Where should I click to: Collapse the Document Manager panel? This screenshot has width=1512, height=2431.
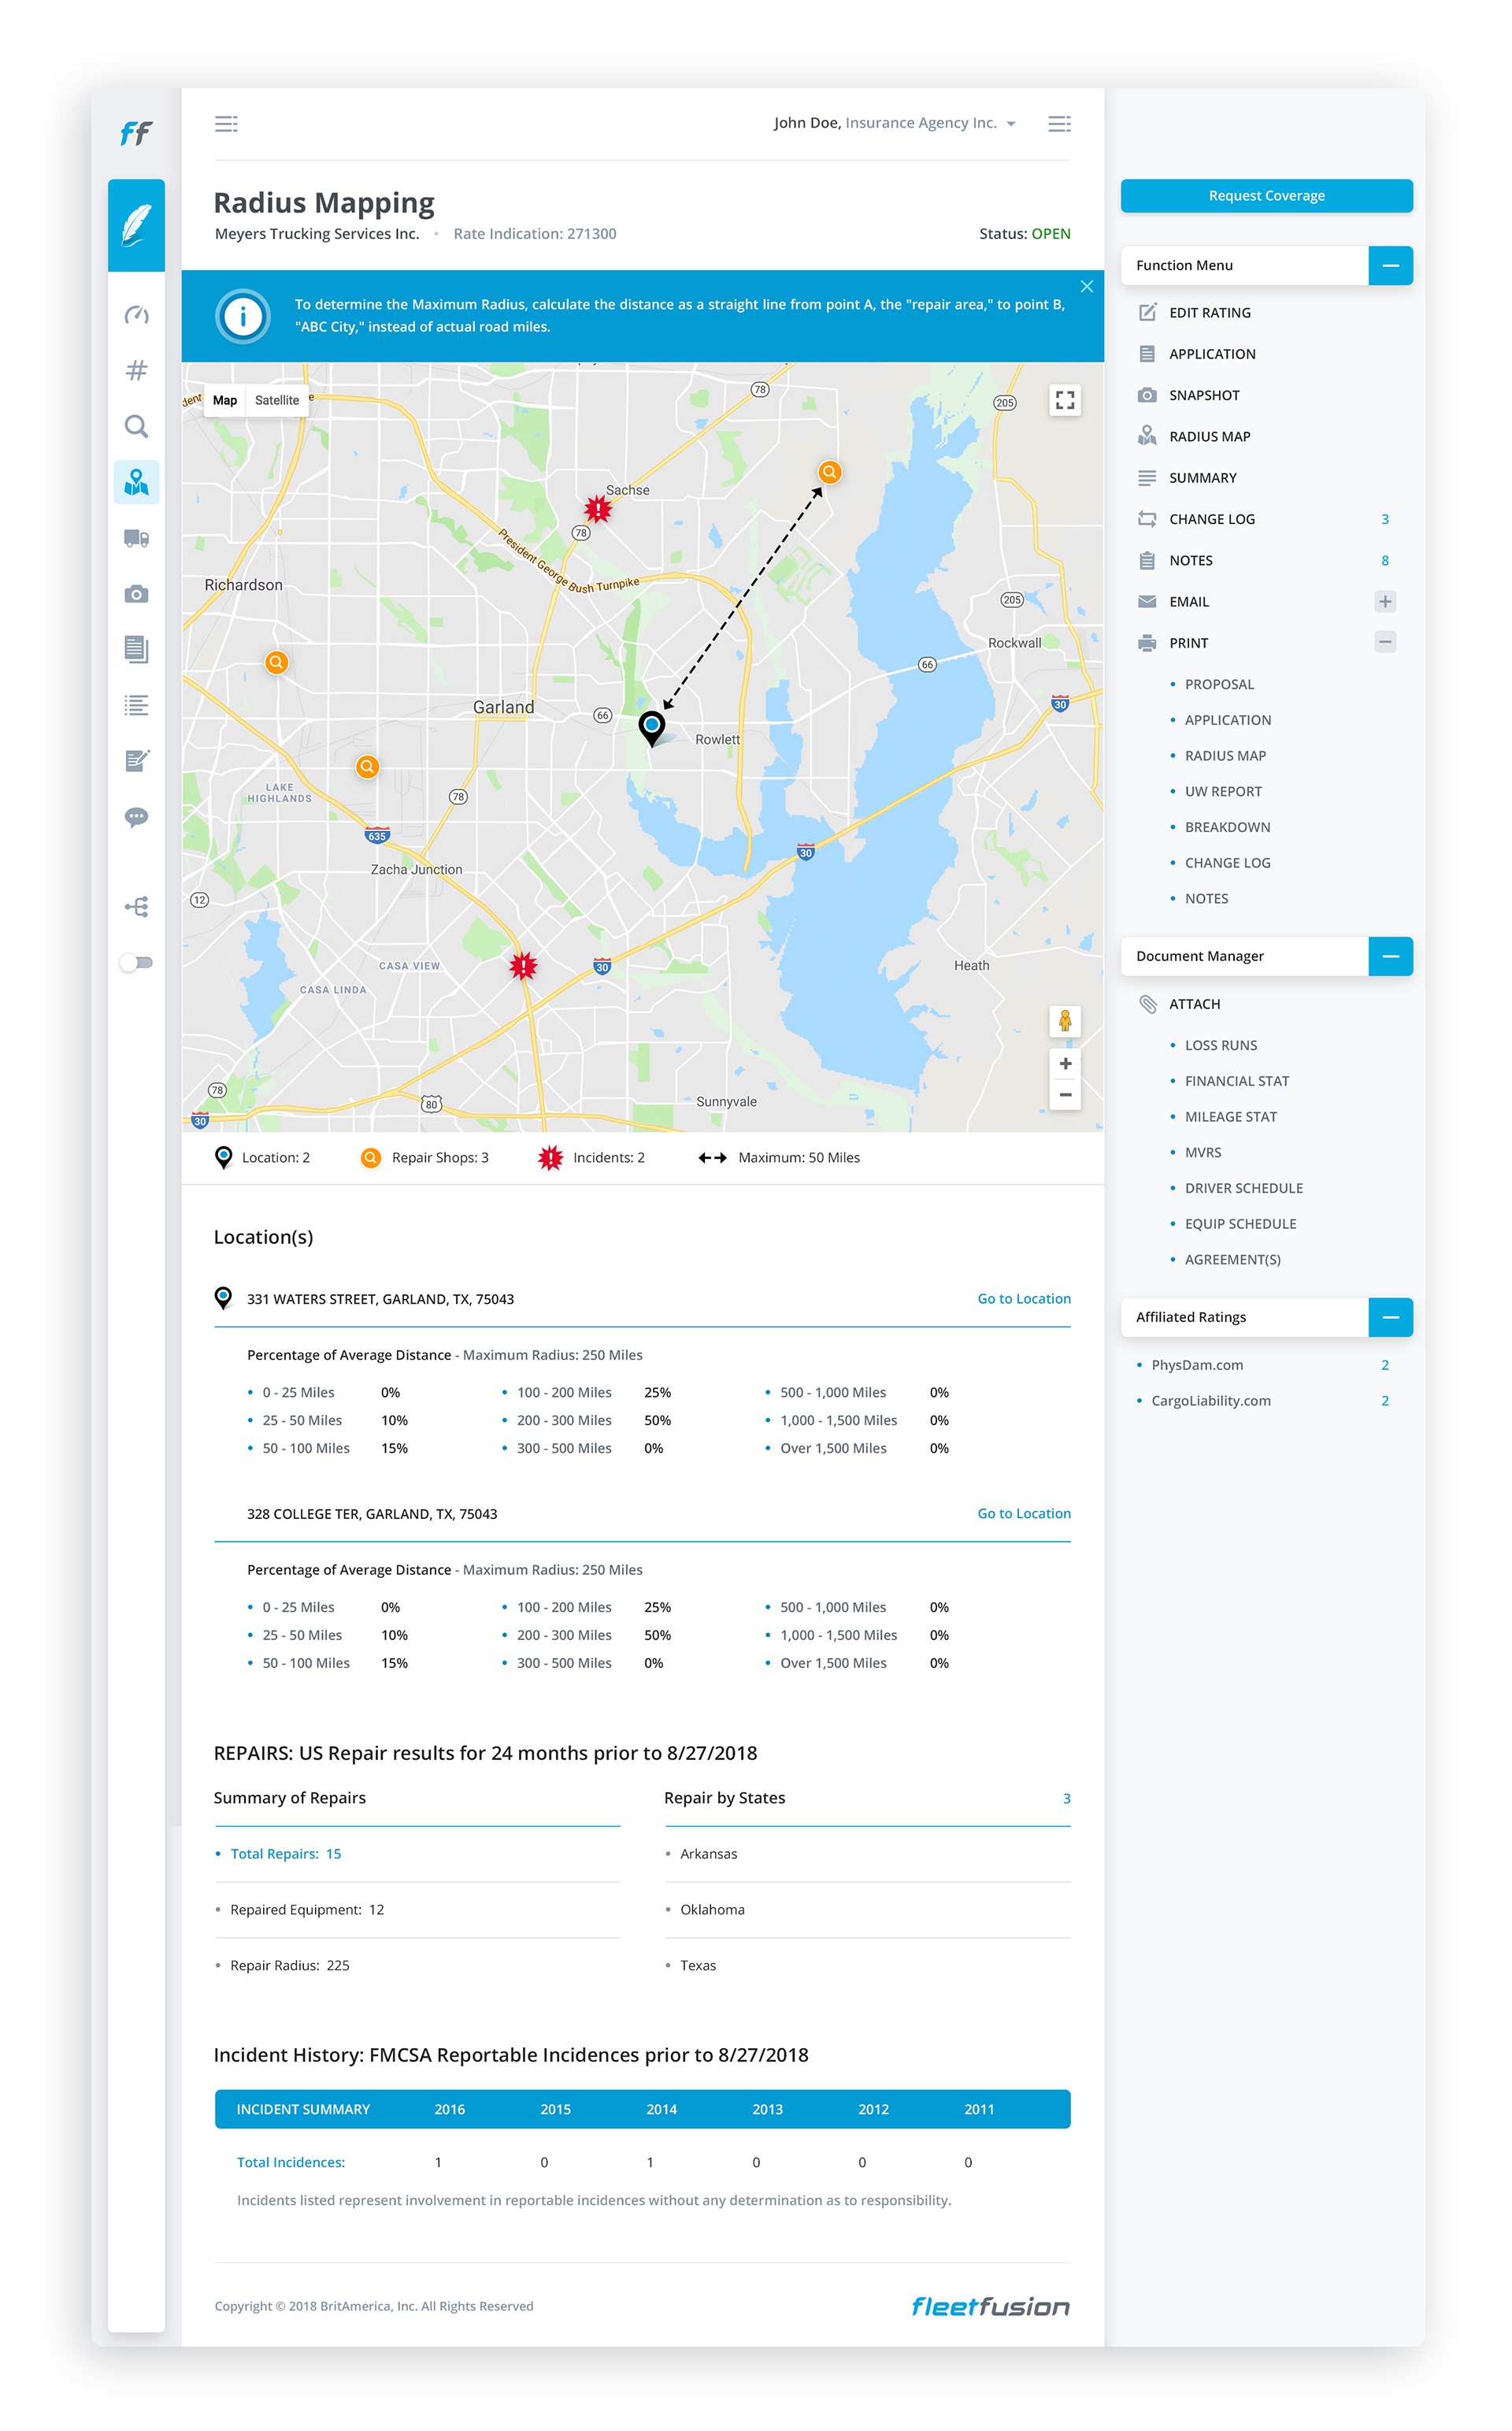tap(1390, 956)
